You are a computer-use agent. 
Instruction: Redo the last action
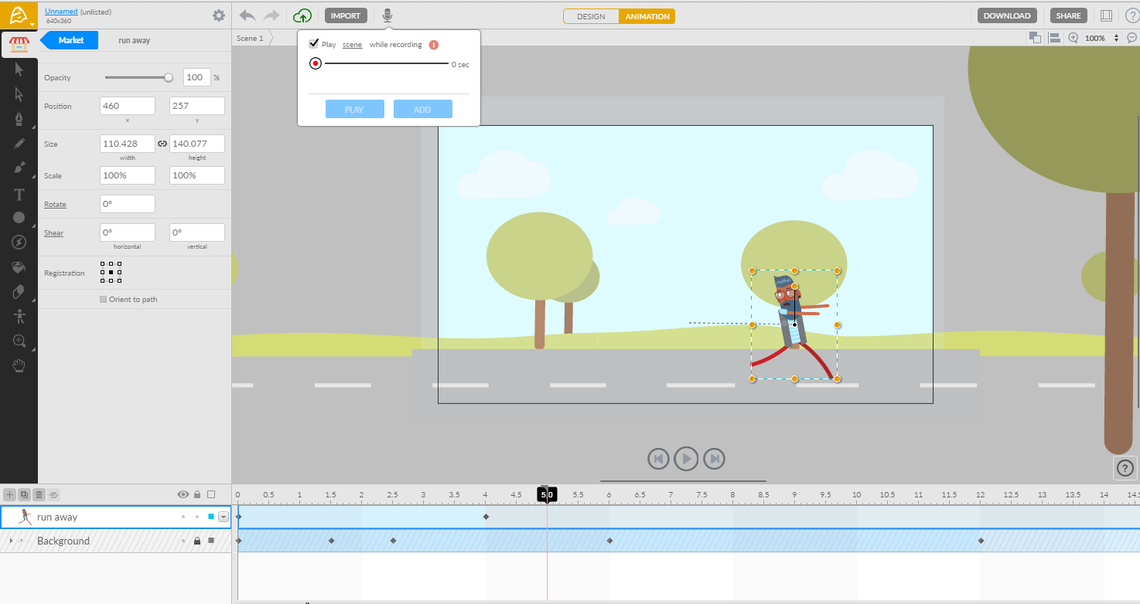[271, 15]
